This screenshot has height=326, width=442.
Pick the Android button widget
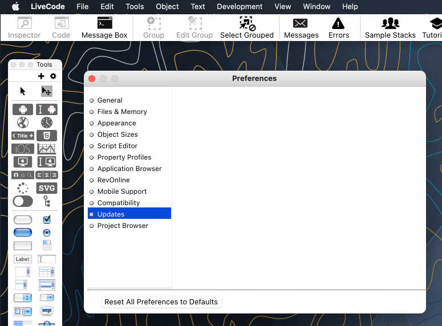coord(23,109)
